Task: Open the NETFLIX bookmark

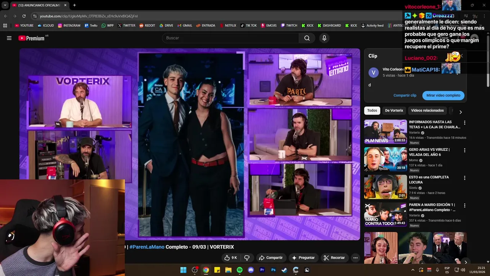Action: 228,26
